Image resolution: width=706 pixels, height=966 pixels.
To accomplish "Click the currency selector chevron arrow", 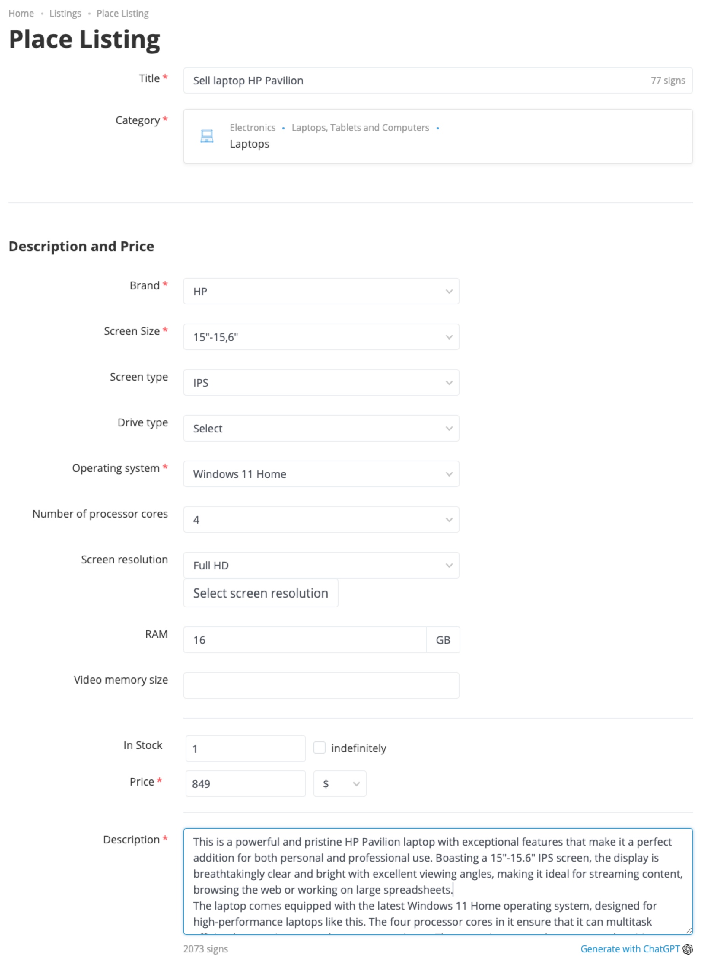I will click(356, 784).
